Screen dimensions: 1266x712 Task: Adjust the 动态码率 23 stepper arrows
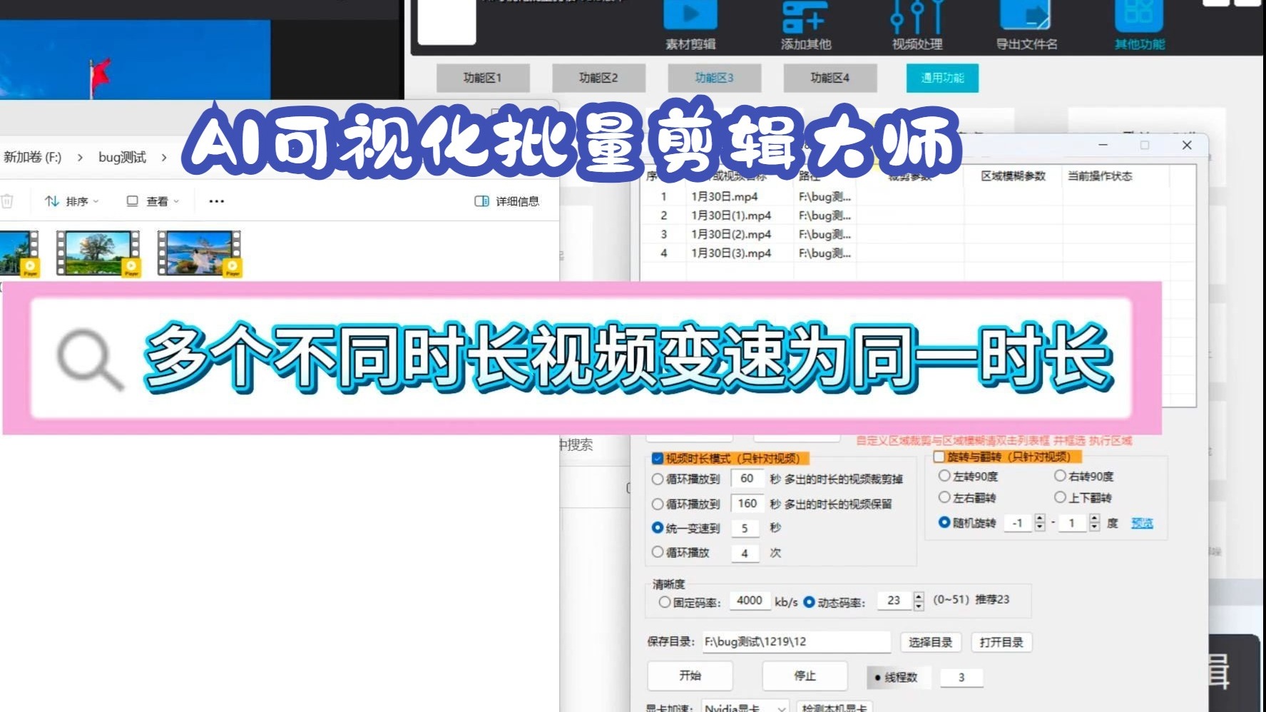919,601
